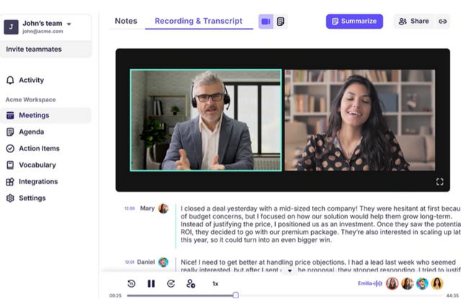Open the 1x playback speed selector
The width and height of the screenshot is (461, 307).
click(x=215, y=284)
